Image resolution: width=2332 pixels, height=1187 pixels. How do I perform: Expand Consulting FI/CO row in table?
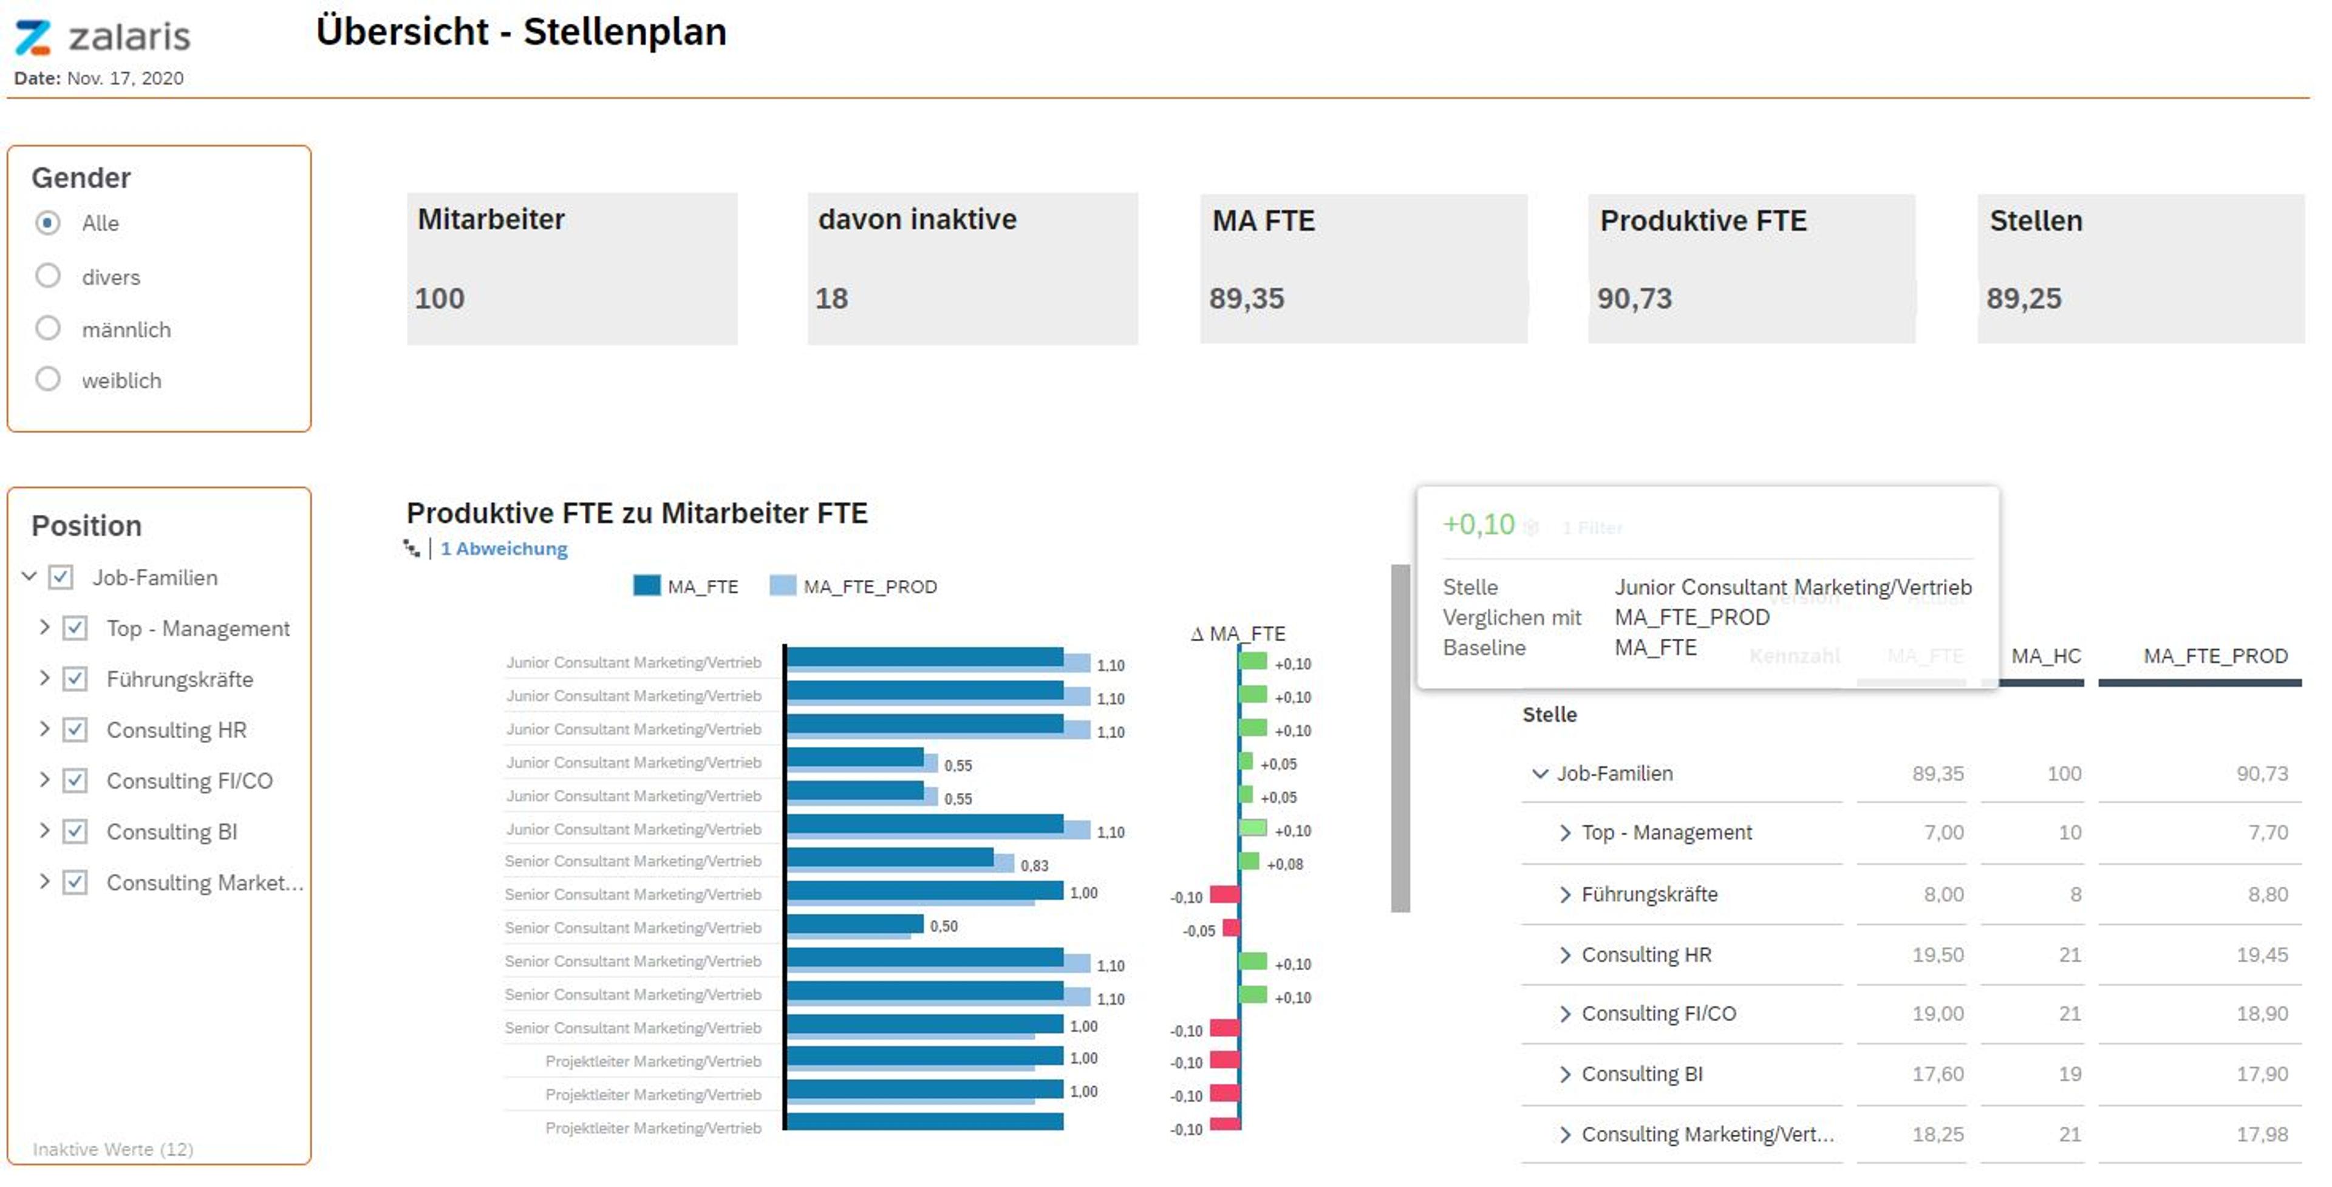point(1565,1015)
